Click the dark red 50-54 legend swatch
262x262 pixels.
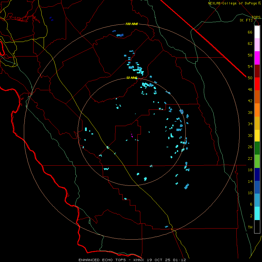coord(257,71)
